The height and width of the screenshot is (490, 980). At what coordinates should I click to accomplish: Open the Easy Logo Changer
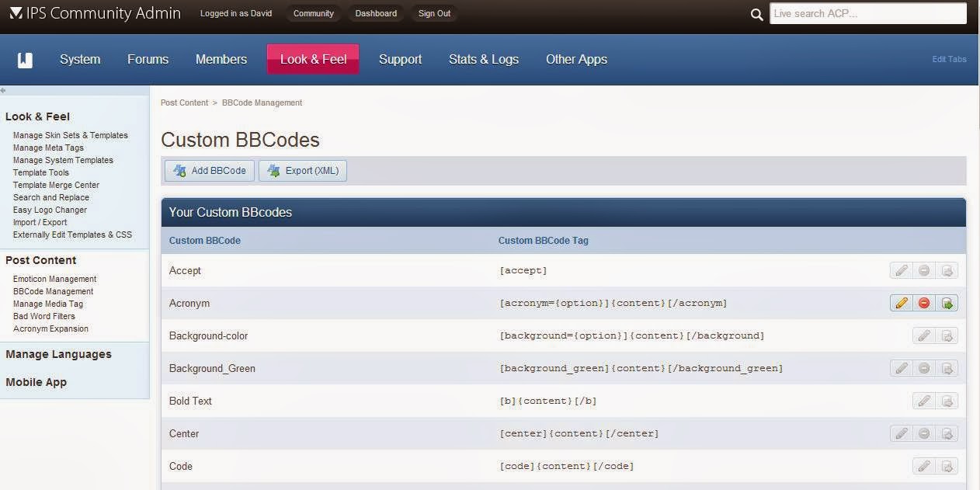pyautogui.click(x=50, y=210)
